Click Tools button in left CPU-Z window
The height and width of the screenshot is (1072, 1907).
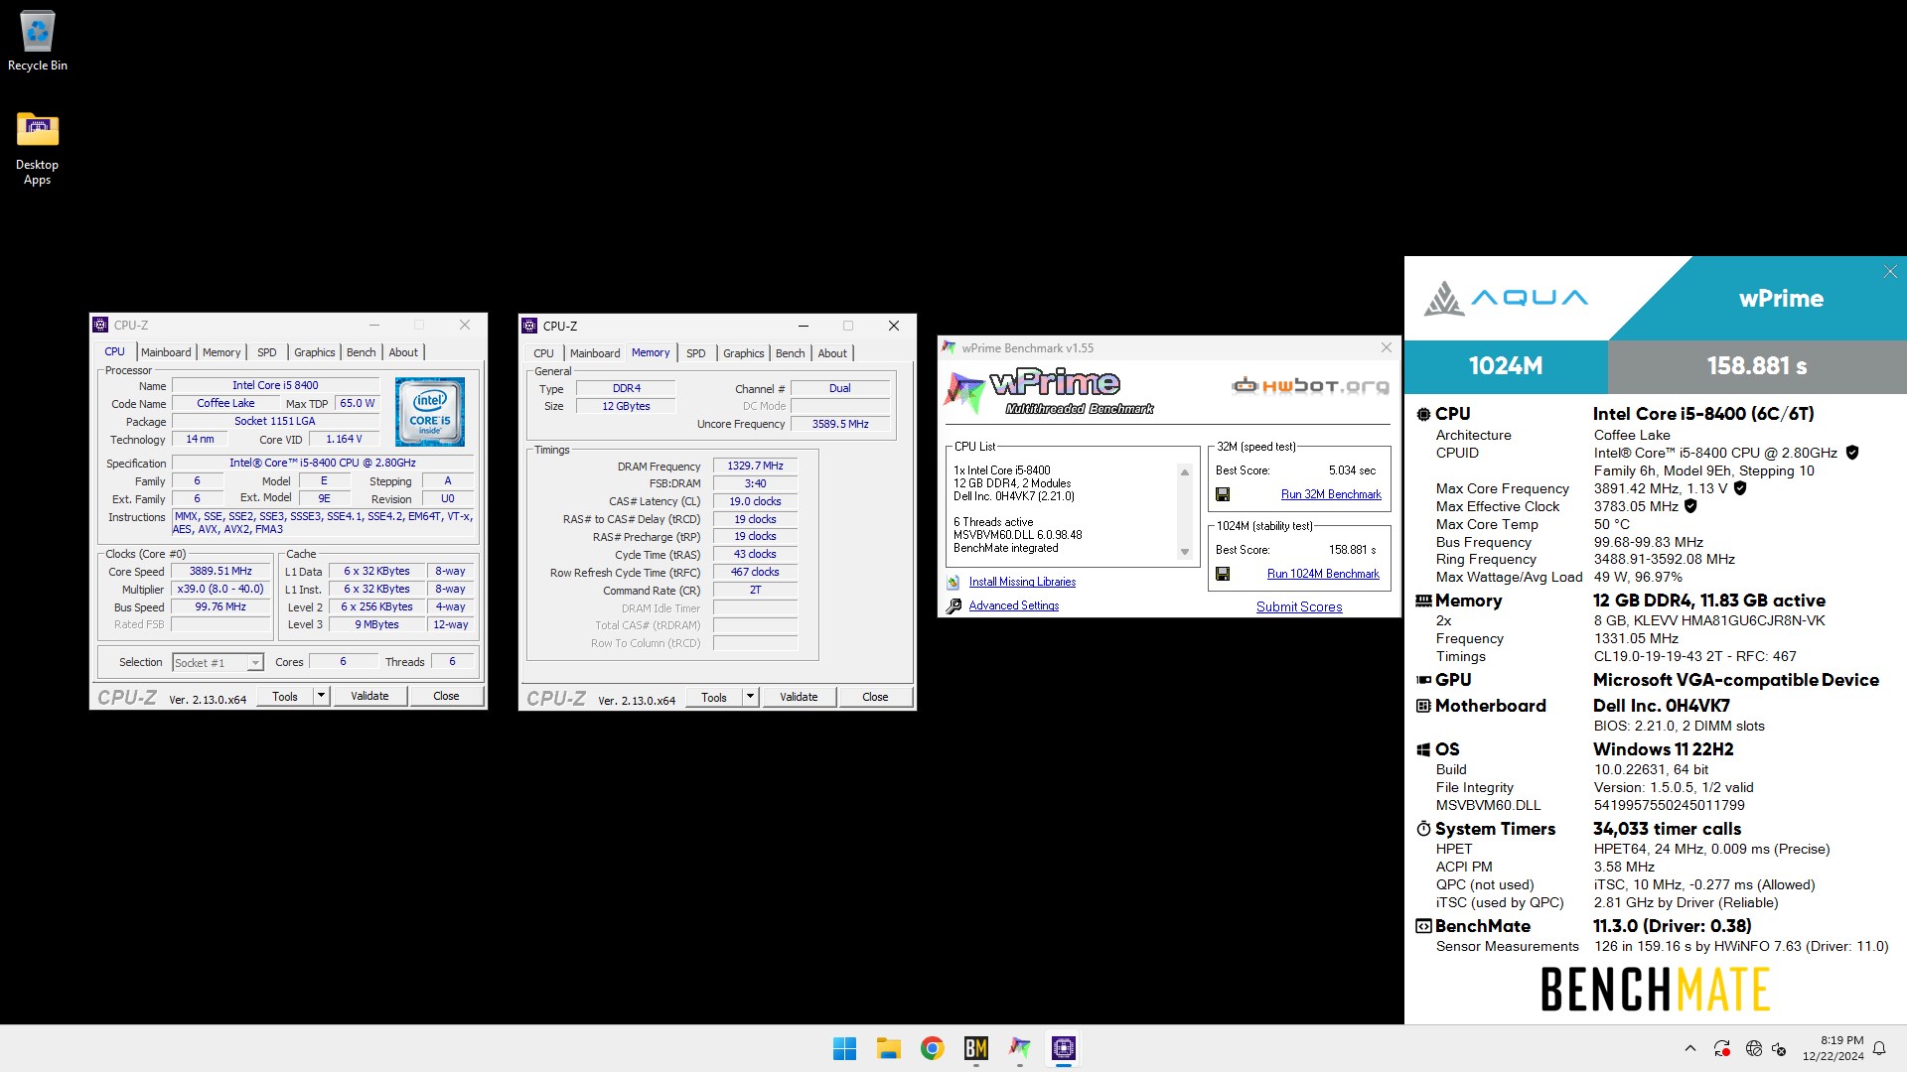[x=285, y=696]
